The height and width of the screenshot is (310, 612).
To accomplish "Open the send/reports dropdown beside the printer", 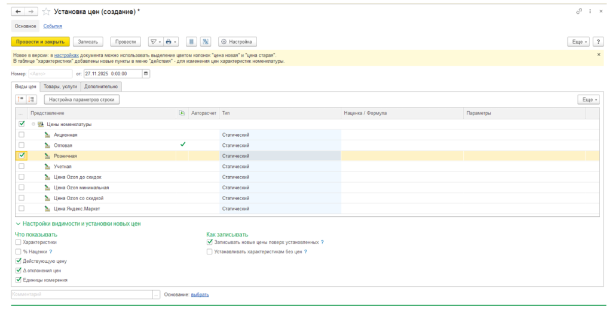I will coord(156,42).
